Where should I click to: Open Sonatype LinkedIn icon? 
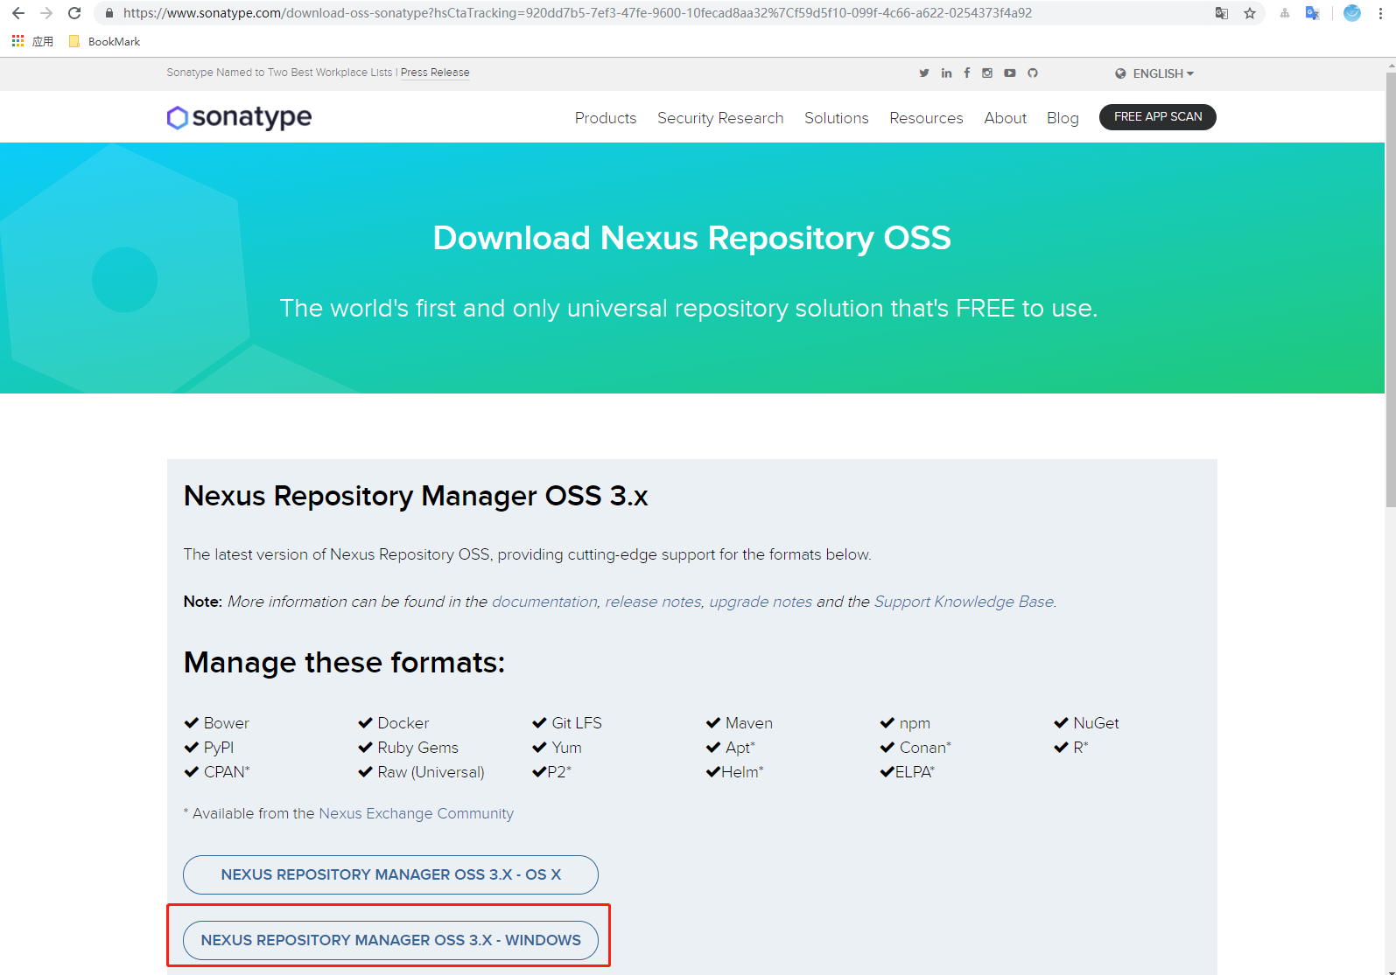pos(946,73)
